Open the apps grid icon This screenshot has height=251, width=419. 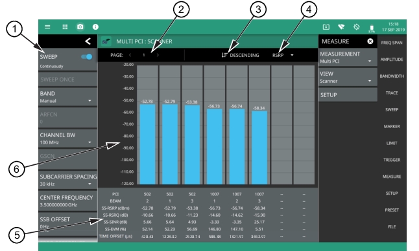(x=65, y=27)
